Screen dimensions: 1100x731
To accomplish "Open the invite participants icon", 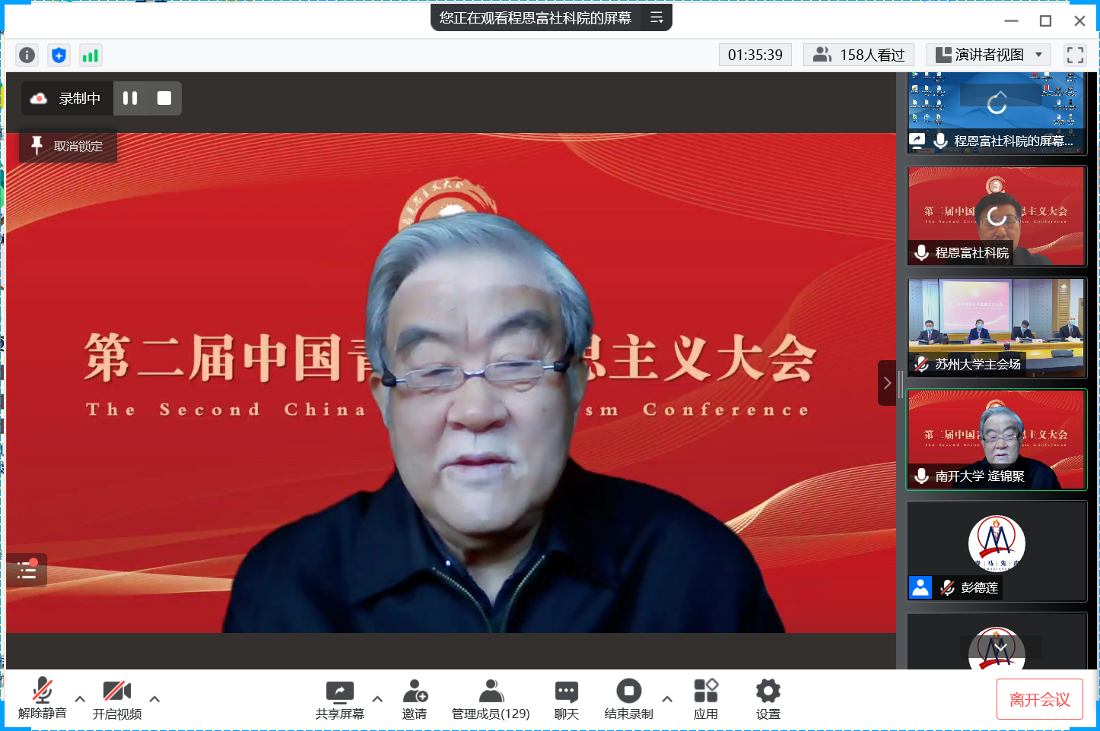I will point(415,699).
